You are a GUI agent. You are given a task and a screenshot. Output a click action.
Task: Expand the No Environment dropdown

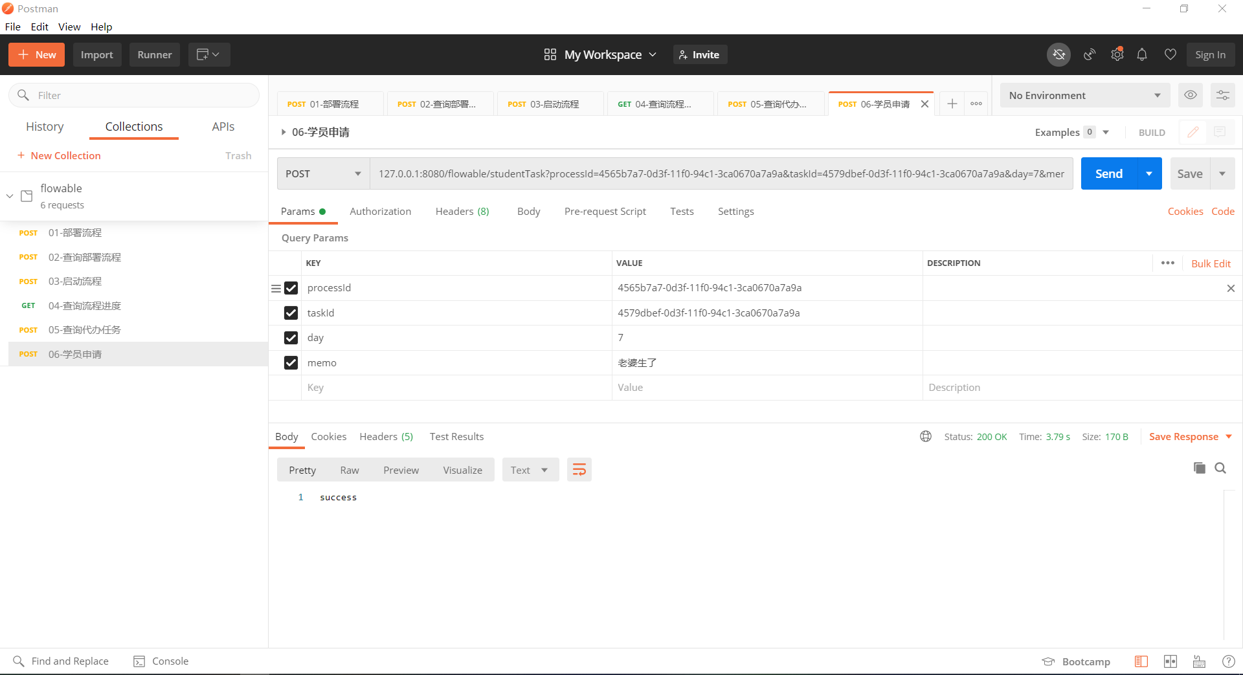(x=1084, y=95)
